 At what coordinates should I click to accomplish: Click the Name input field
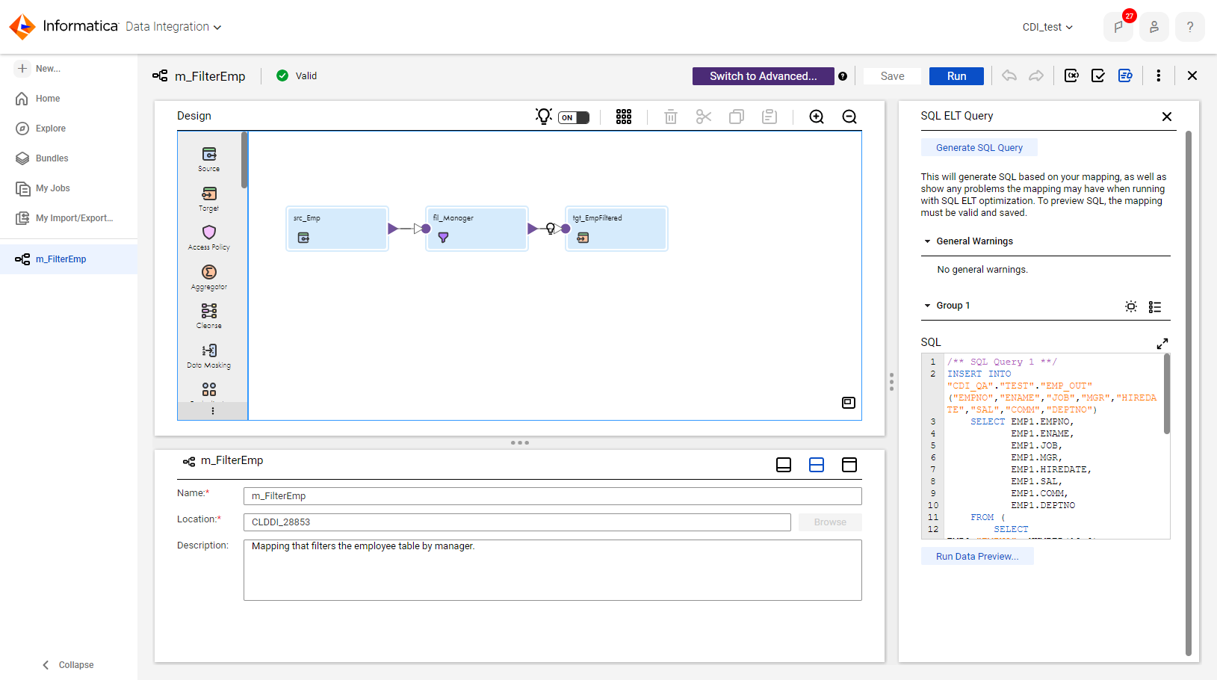click(553, 496)
